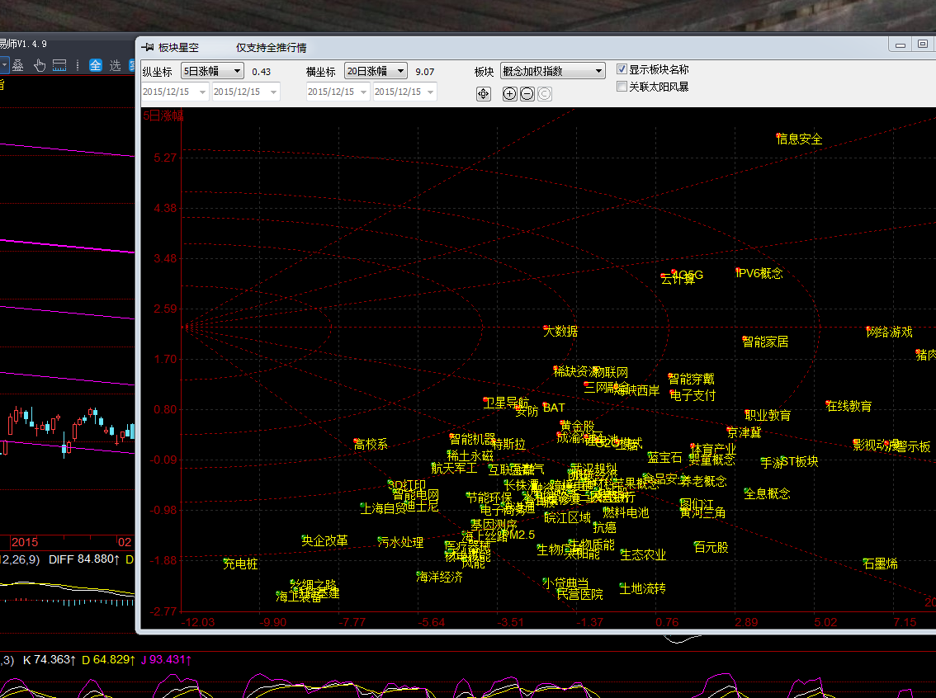Enable 关联太阳风暴 checkbox
Viewport: 936px width, 698px height.
(x=622, y=87)
